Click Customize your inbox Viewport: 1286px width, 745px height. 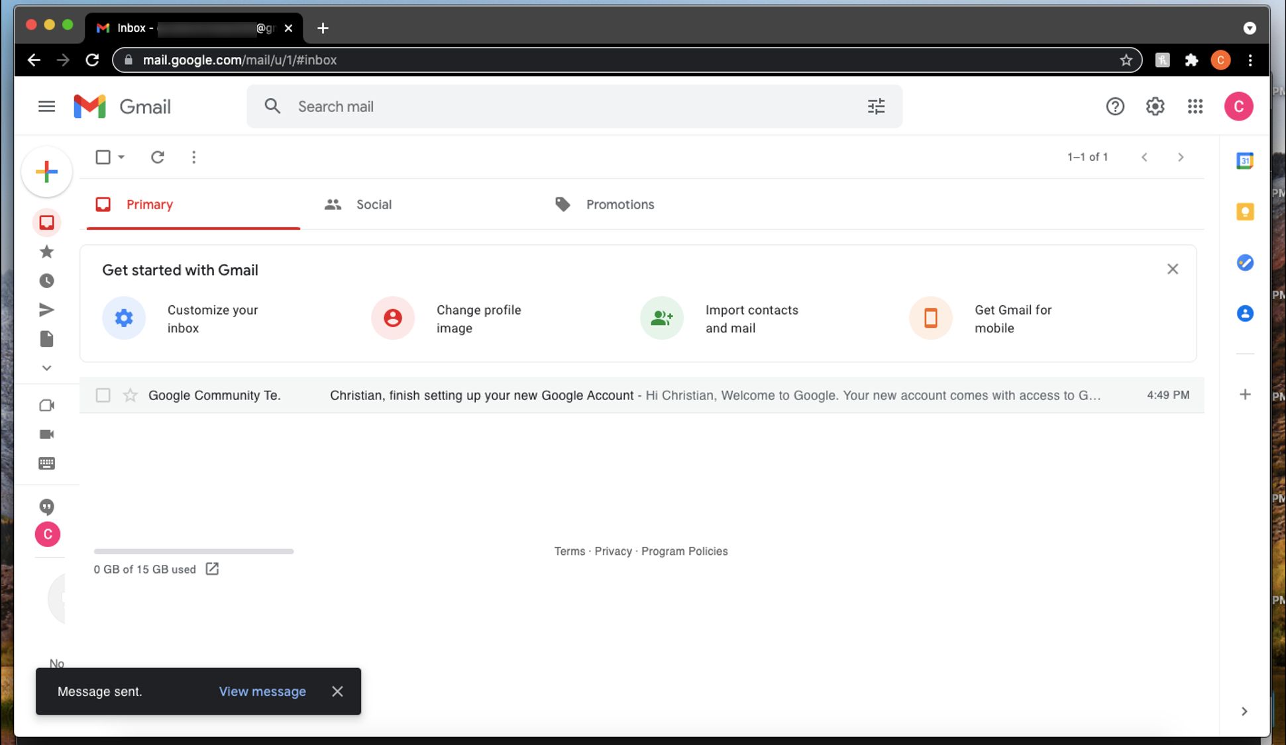[x=180, y=319]
